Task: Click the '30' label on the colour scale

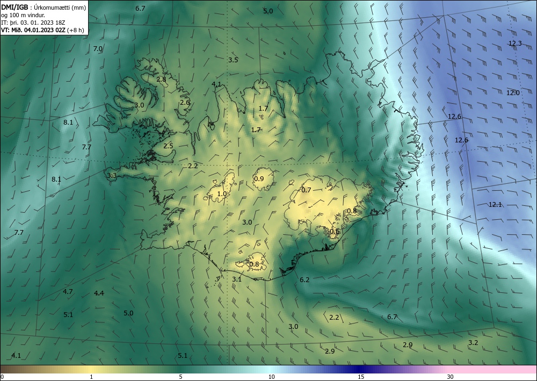Action: click(451, 377)
